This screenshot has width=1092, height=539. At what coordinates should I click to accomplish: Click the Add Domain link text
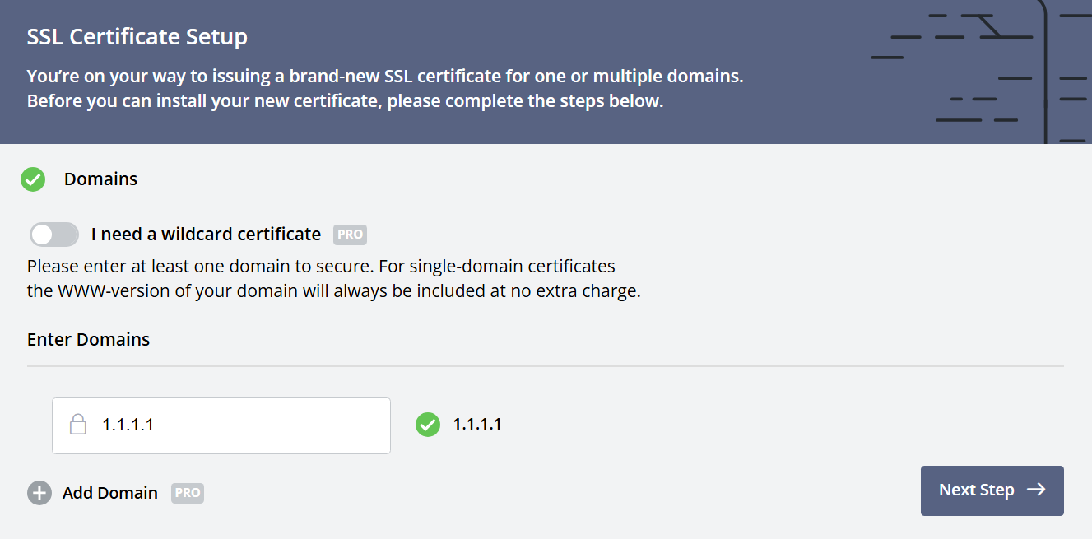(x=109, y=493)
